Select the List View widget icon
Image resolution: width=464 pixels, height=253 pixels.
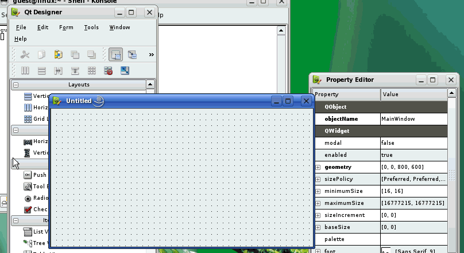coord(28,232)
